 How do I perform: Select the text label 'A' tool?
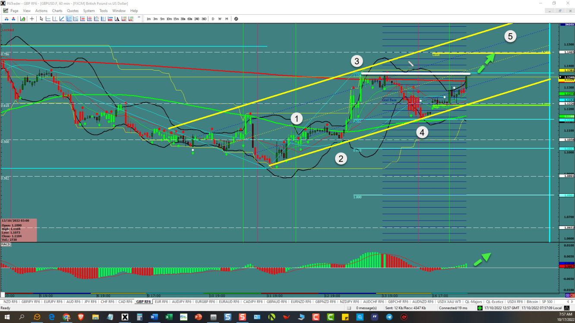point(117,19)
